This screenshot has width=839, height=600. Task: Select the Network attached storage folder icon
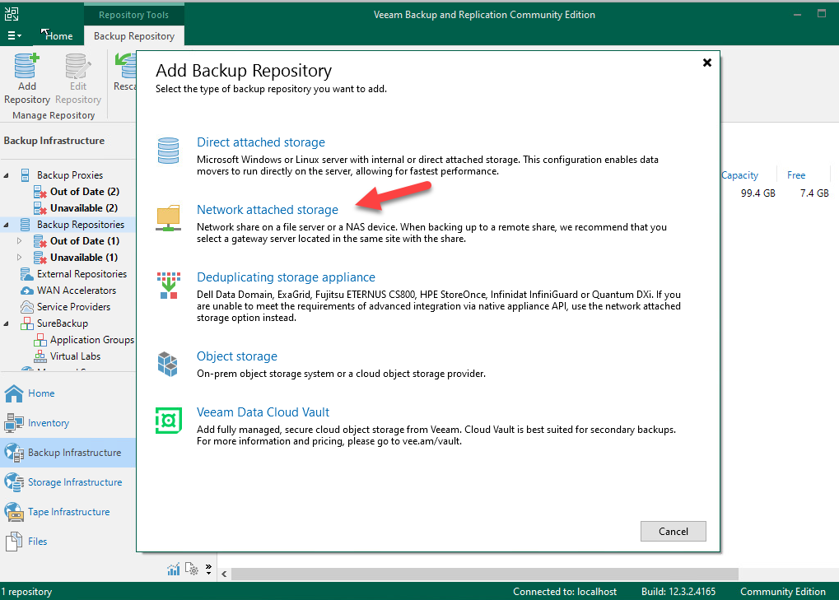(168, 218)
